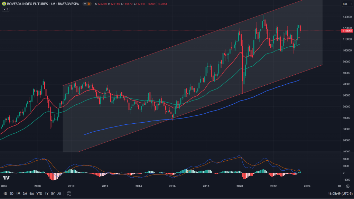Open time axis settings gear icon
This screenshot has width=354, height=199.
347,186
